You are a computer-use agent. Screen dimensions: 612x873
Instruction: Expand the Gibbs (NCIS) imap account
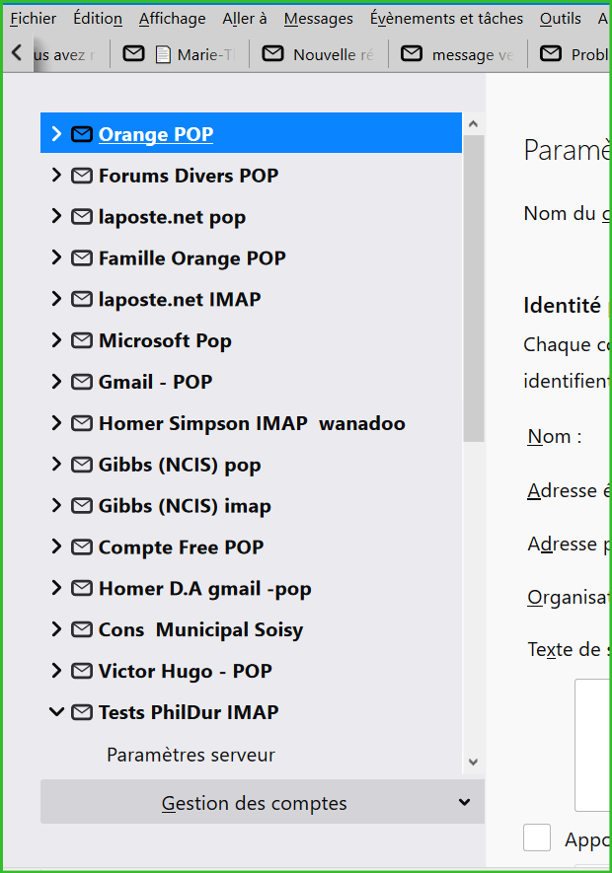[x=56, y=505]
